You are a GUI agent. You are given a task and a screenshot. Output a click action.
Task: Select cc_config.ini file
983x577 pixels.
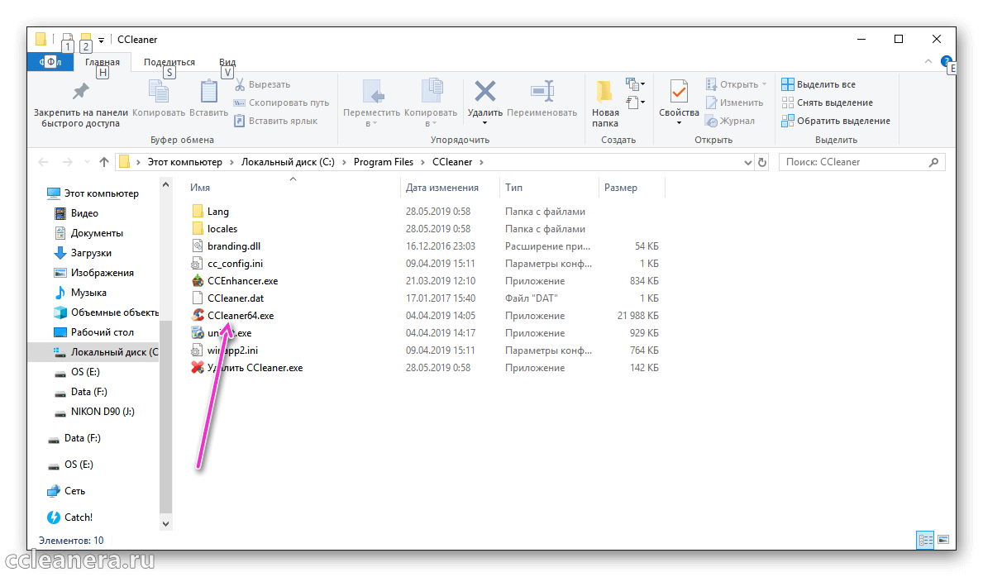pyautogui.click(x=235, y=264)
